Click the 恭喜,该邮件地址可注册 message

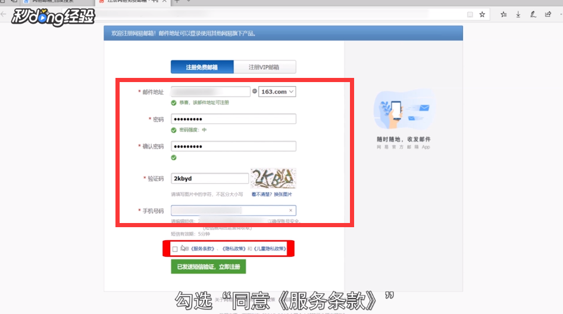[204, 103]
